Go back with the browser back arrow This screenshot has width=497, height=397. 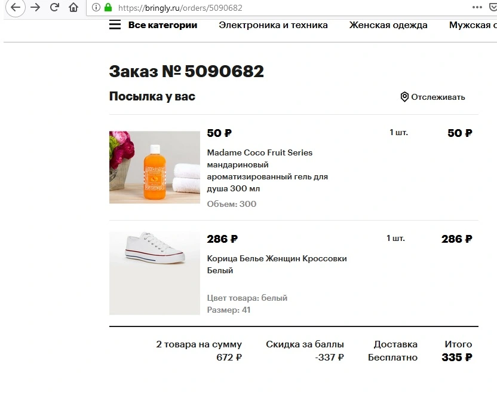[x=15, y=7]
